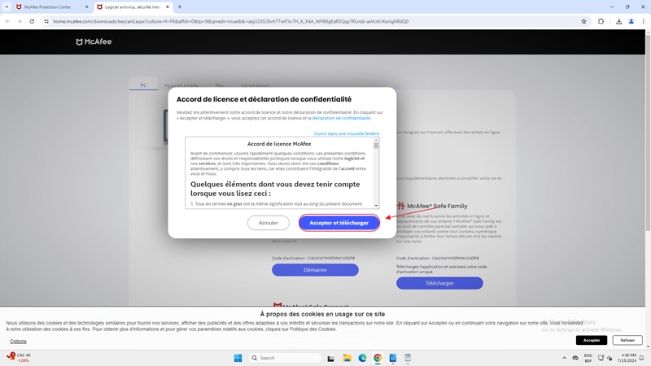651x366 pixels.
Task: Open browser extensions menu
Action: (601, 21)
